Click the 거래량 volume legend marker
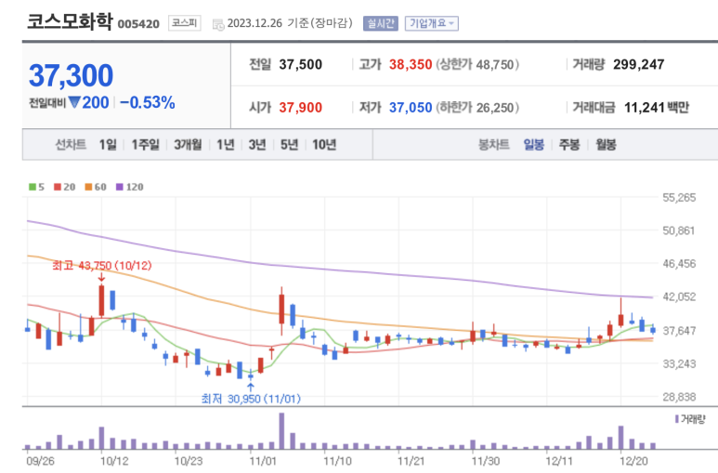 (690, 419)
